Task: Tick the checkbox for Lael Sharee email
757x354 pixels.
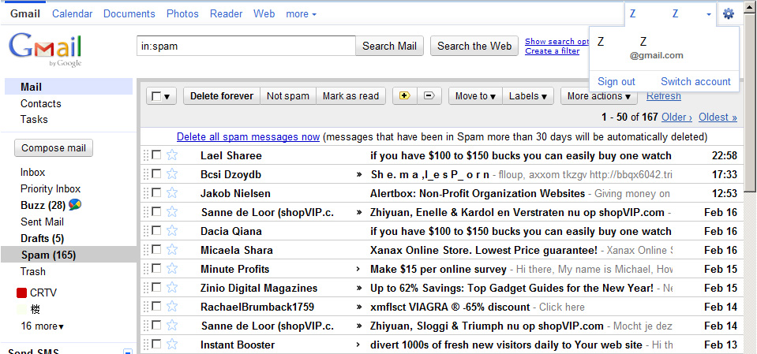Action: point(156,155)
